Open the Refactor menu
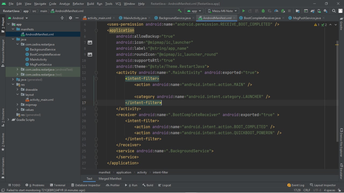The image size is (344, 193). point(78,4)
